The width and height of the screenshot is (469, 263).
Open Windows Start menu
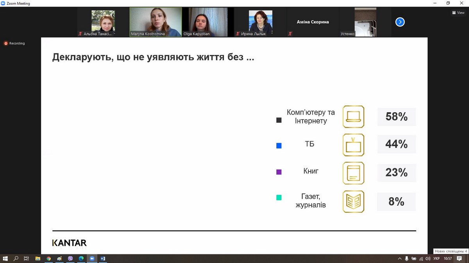coord(5,258)
